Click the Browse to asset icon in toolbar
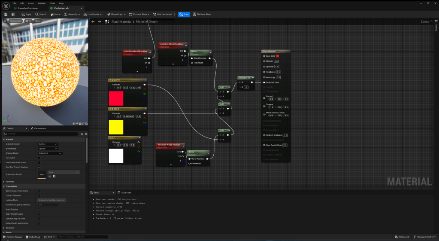439x241 pixels. (x=13, y=14)
